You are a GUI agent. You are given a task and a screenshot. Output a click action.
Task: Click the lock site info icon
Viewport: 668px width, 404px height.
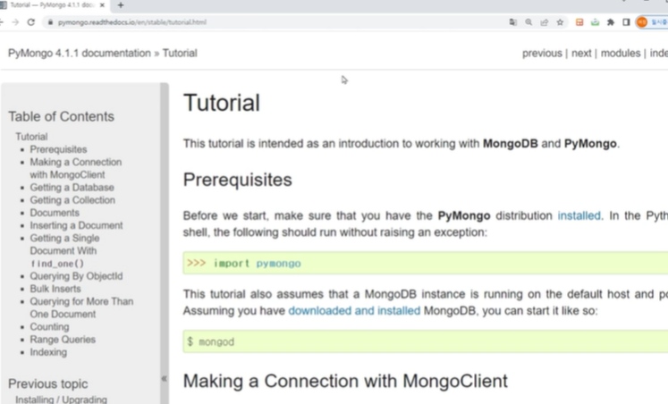click(50, 22)
